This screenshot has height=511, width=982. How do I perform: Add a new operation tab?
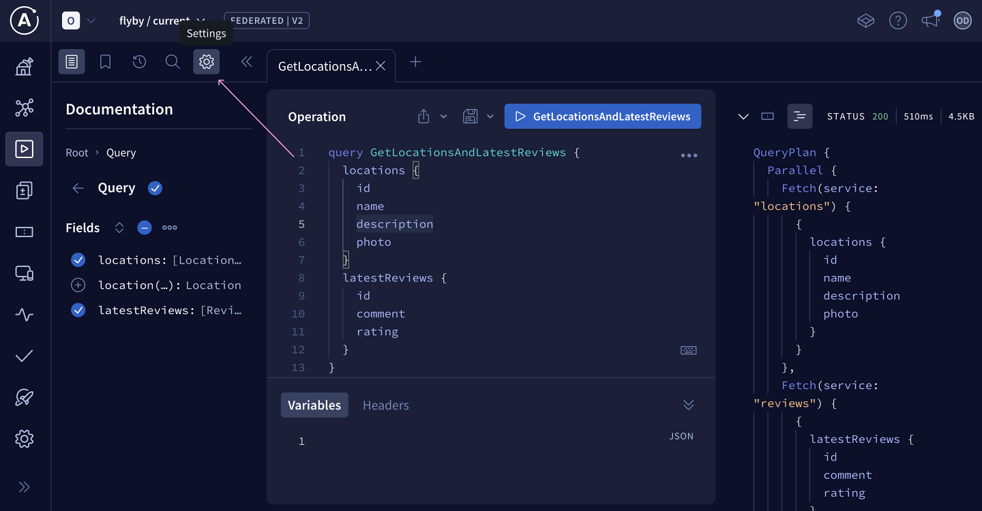pos(415,62)
